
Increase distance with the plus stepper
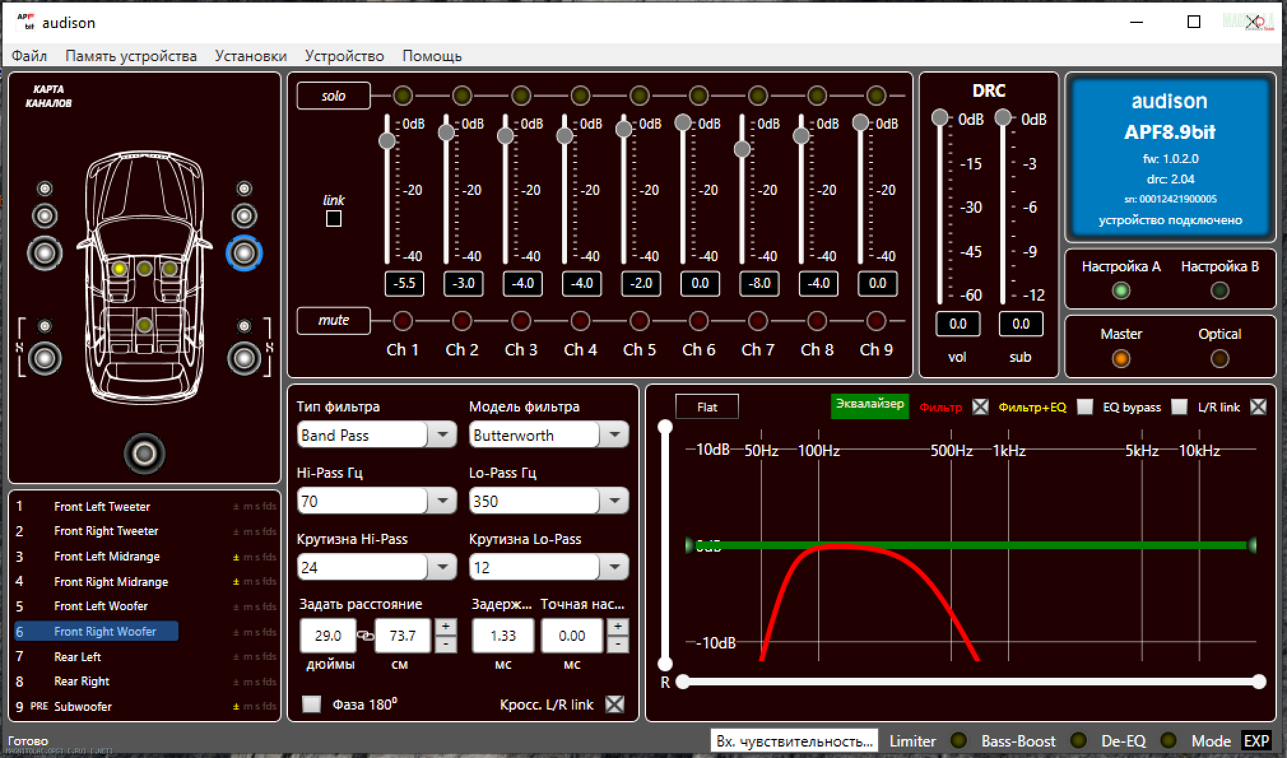coord(445,627)
